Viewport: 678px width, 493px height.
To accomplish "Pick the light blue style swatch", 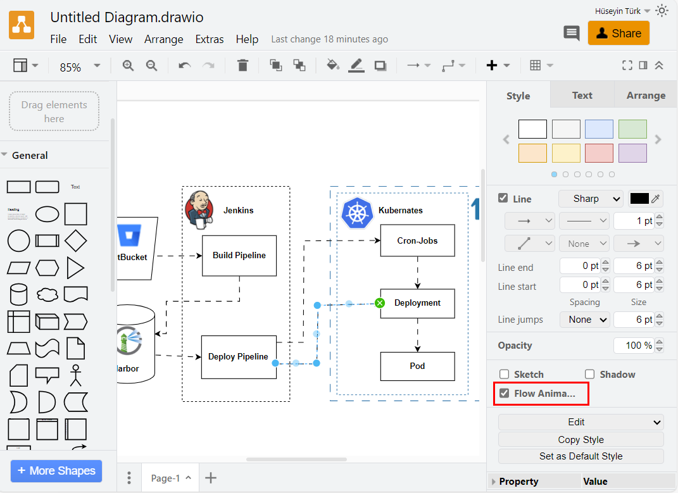I will (x=599, y=129).
